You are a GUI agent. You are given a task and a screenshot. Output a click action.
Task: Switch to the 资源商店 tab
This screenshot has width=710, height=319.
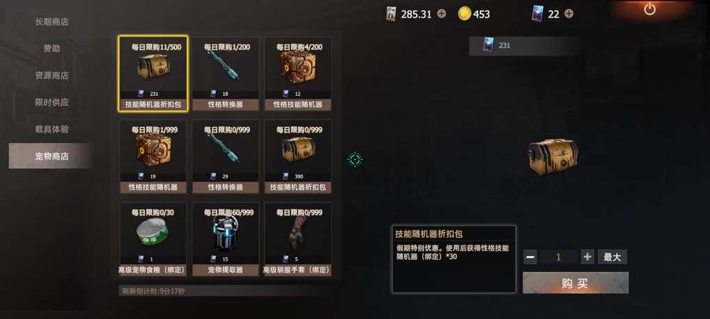coord(52,76)
